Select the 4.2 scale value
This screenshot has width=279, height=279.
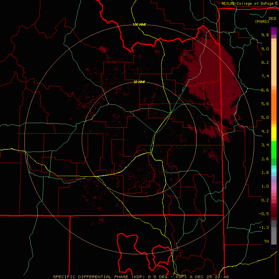265,131
